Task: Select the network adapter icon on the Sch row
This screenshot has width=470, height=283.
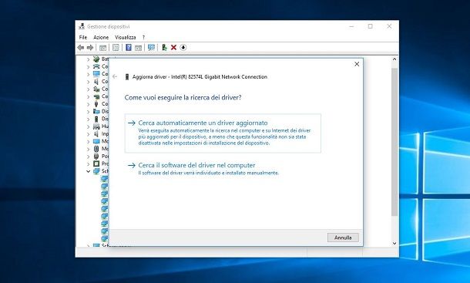Action: [96, 171]
